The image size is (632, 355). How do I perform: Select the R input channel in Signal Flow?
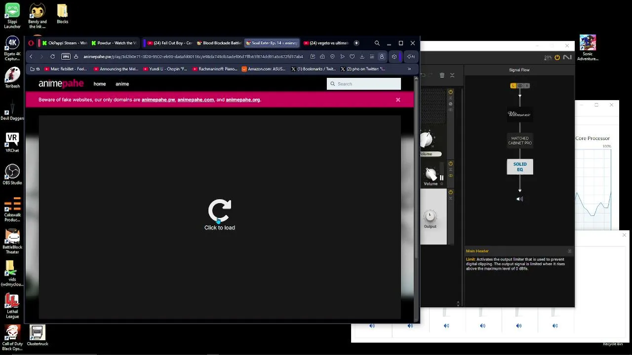(x=527, y=86)
